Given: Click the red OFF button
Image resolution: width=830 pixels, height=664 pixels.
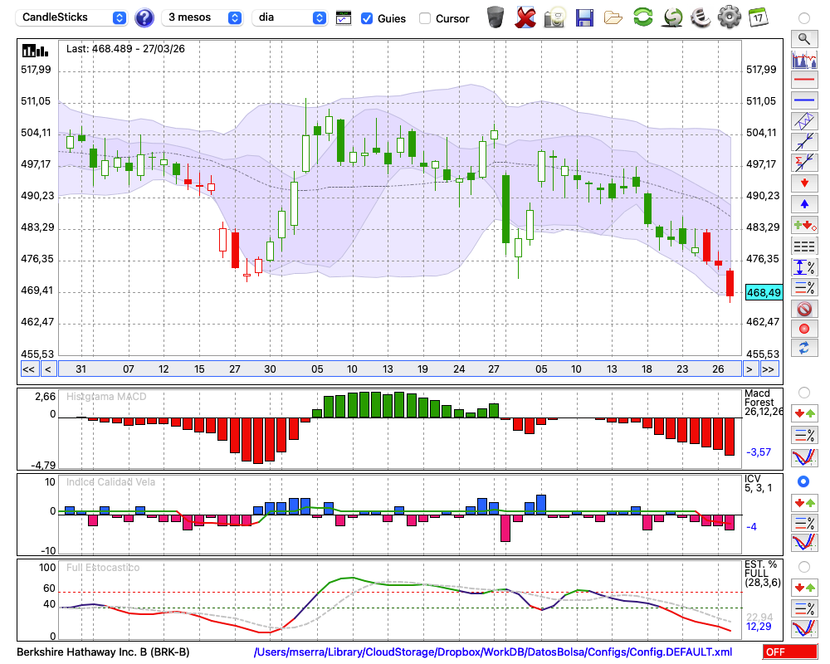Looking at the screenshot, I should click(788, 652).
